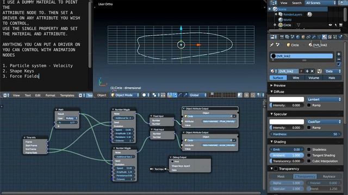Viewport: 348px width, 195px height.
Task: Enable Tangent Shading checkbox
Action: coord(309,155)
